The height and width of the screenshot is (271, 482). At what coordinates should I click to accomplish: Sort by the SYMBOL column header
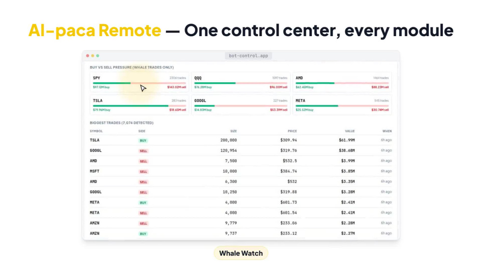point(96,131)
